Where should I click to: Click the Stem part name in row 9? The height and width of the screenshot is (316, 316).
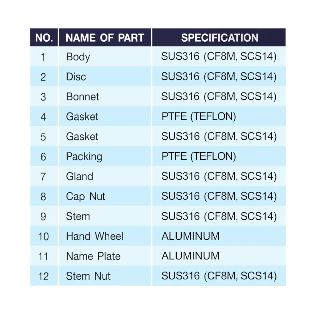[x=78, y=216]
